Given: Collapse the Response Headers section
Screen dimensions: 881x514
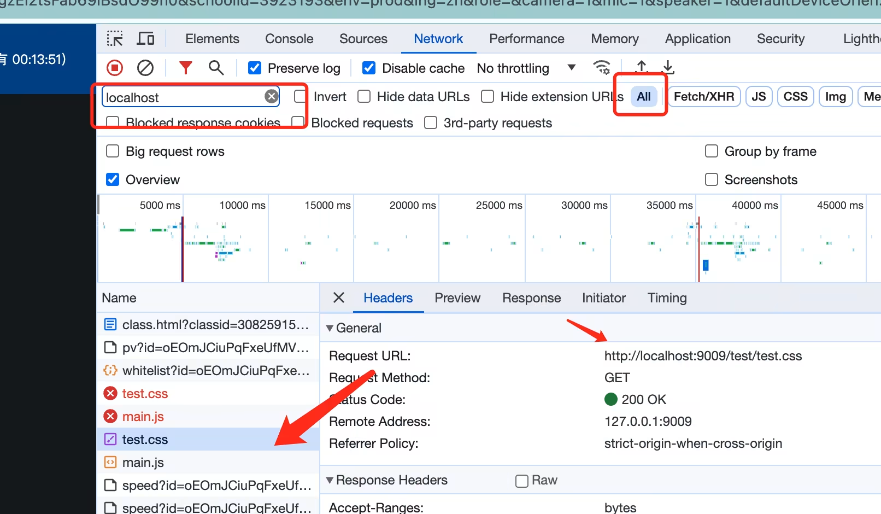Looking at the screenshot, I should [x=330, y=480].
